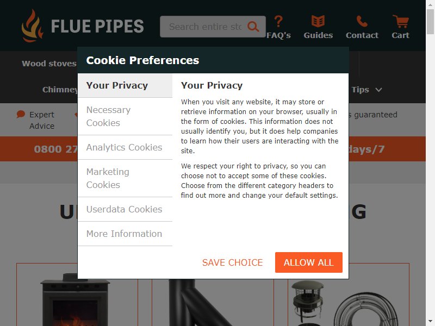Show the More Information tab
This screenshot has height=326, width=435.
pos(125,234)
